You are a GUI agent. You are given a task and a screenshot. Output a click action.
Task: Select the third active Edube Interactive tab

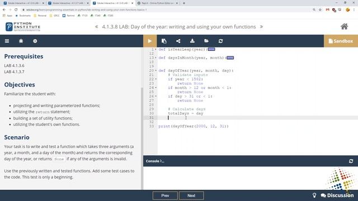113,3
